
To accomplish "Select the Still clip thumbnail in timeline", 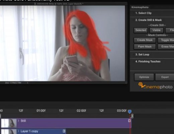I will pyautogui.click(x=9, y=123).
